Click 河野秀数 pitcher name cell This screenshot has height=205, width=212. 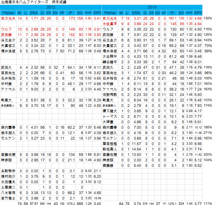[110, 95]
